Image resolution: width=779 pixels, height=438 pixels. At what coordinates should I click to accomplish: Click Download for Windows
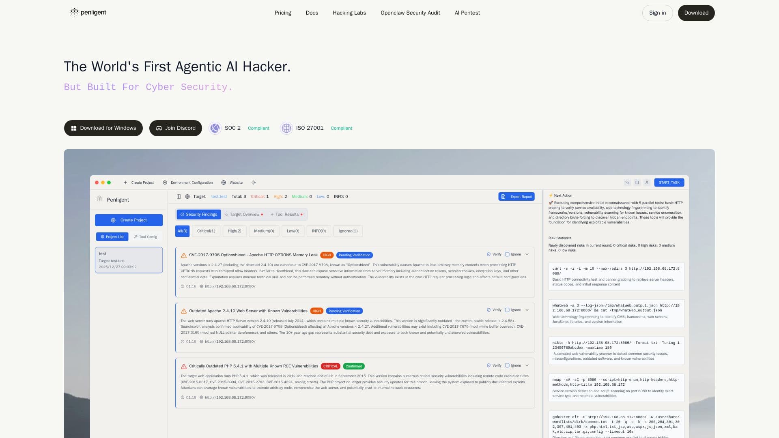(x=103, y=128)
